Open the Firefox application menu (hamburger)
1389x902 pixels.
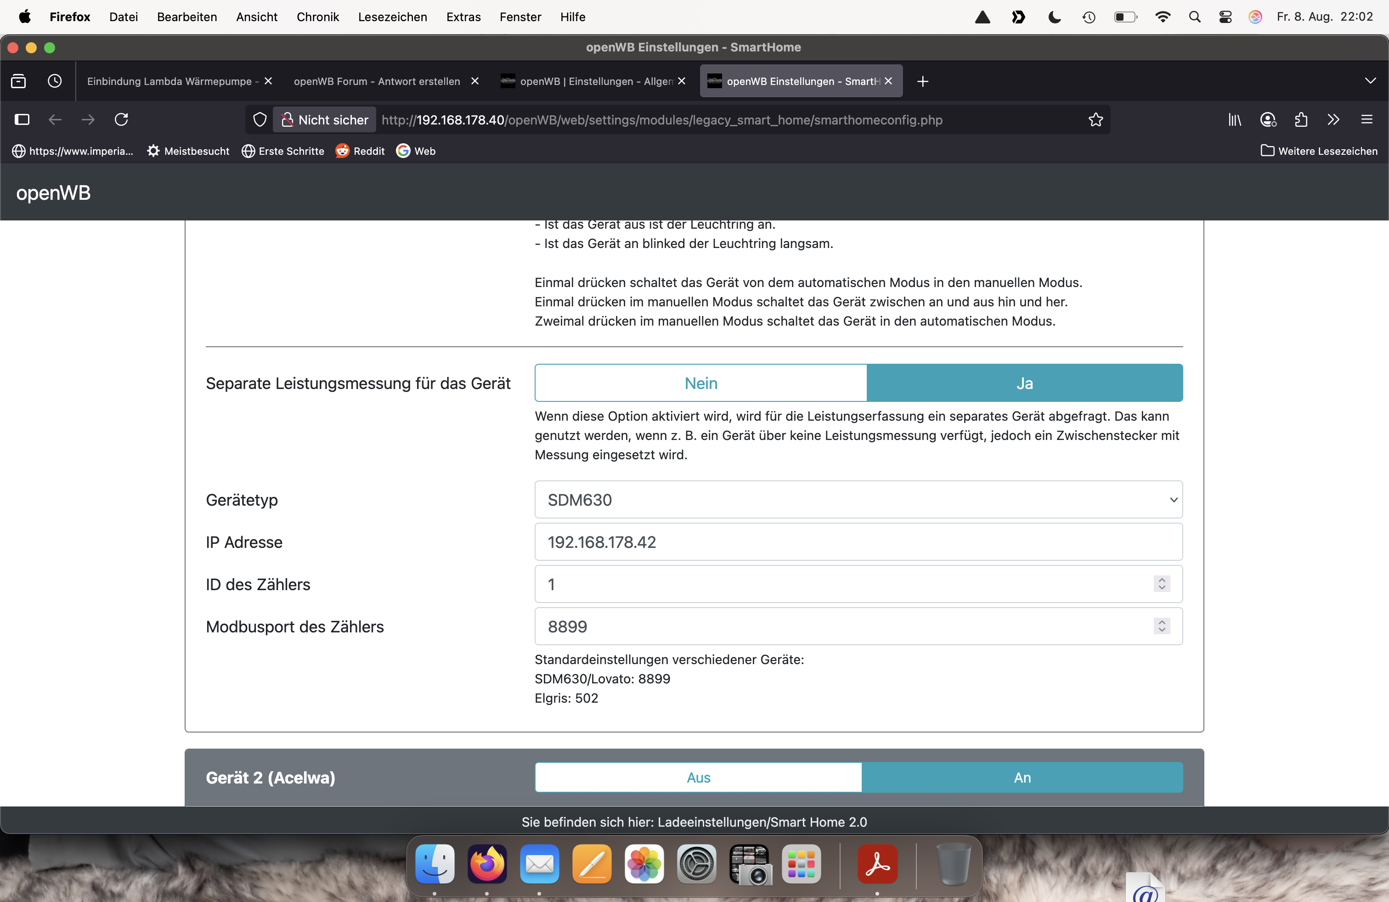[x=1366, y=119]
